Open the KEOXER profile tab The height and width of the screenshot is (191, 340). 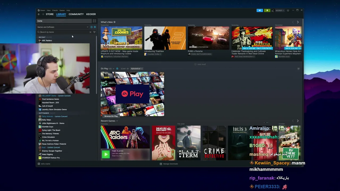[91, 14]
